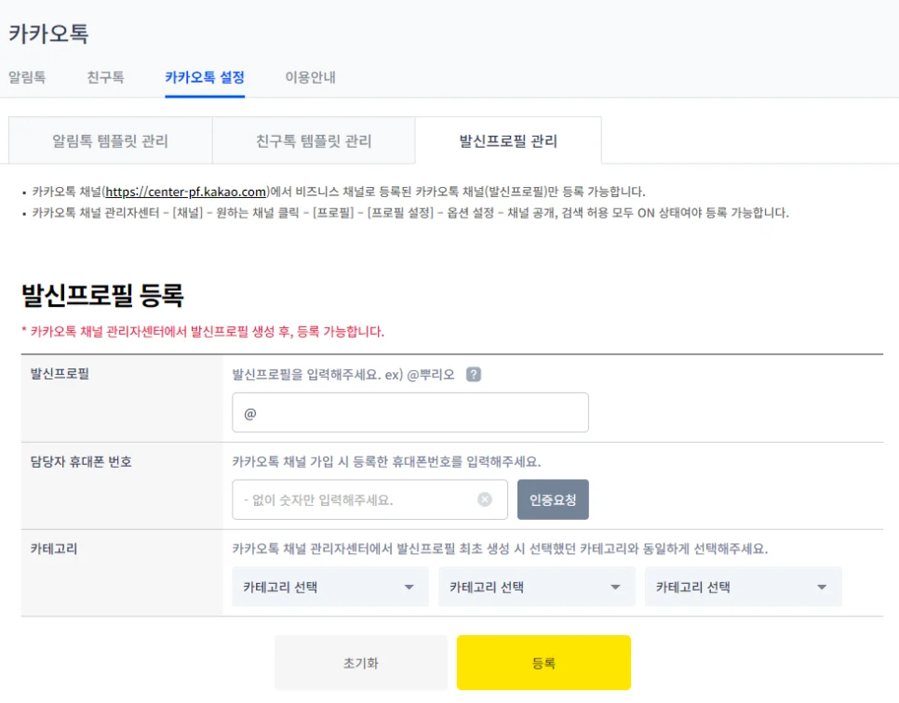Image resolution: width=899 pixels, height=703 pixels.
Task: Open the 알림톡 템플릿 관리 tab
Action: coord(110,141)
